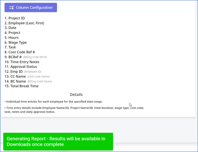Click the Column Configuration button
Image resolution: width=198 pixels, height=152 pixels.
tap(31, 7)
